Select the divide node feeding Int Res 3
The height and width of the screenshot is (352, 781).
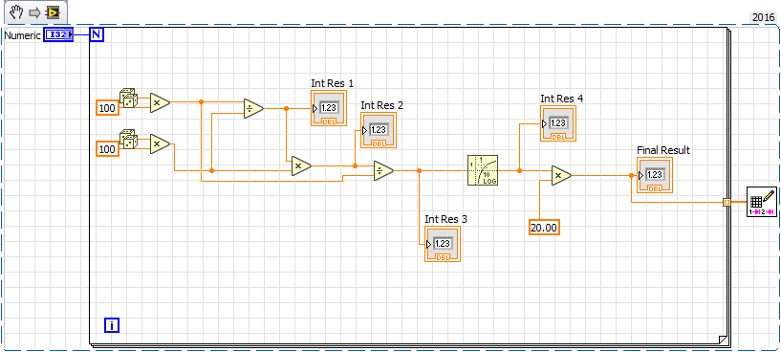point(383,170)
